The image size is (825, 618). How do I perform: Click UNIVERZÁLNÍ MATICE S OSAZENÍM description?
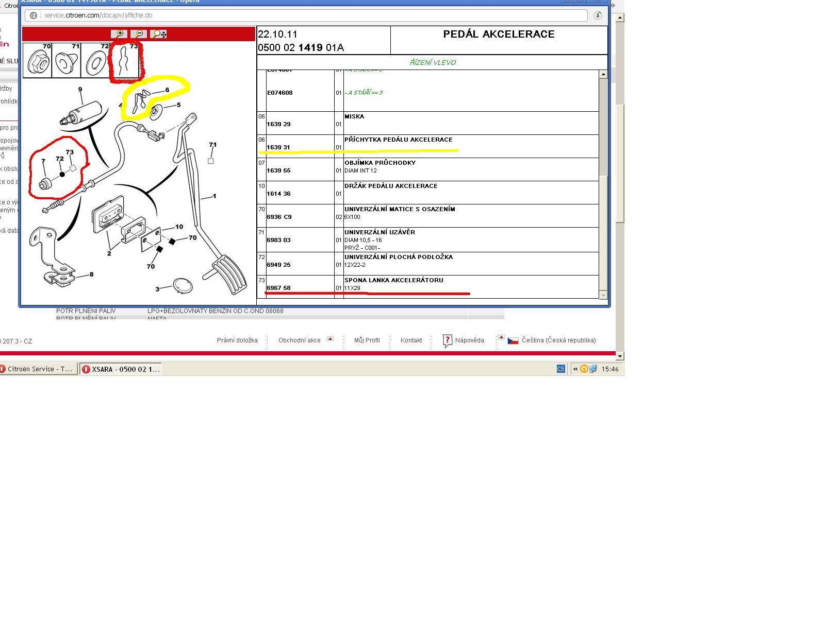point(400,209)
